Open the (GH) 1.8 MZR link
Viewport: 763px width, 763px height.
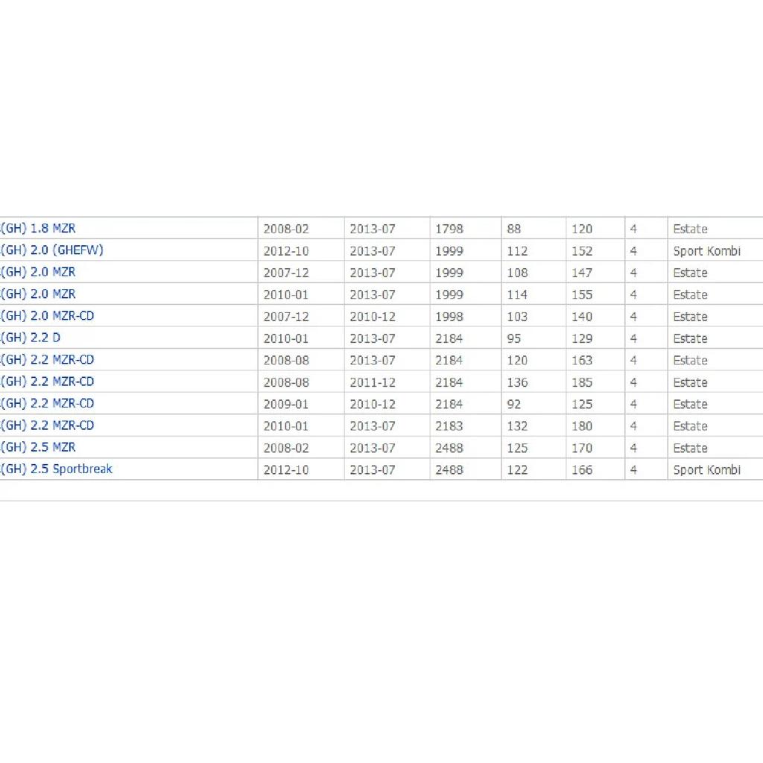pyautogui.click(x=38, y=228)
